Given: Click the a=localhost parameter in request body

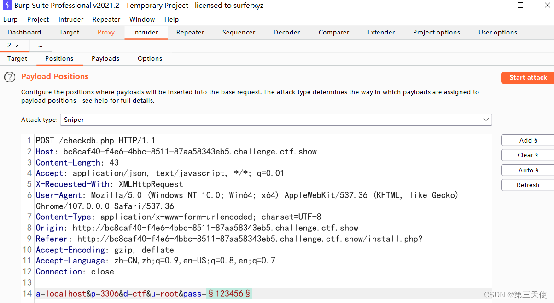Looking at the screenshot, I should coord(61,293).
